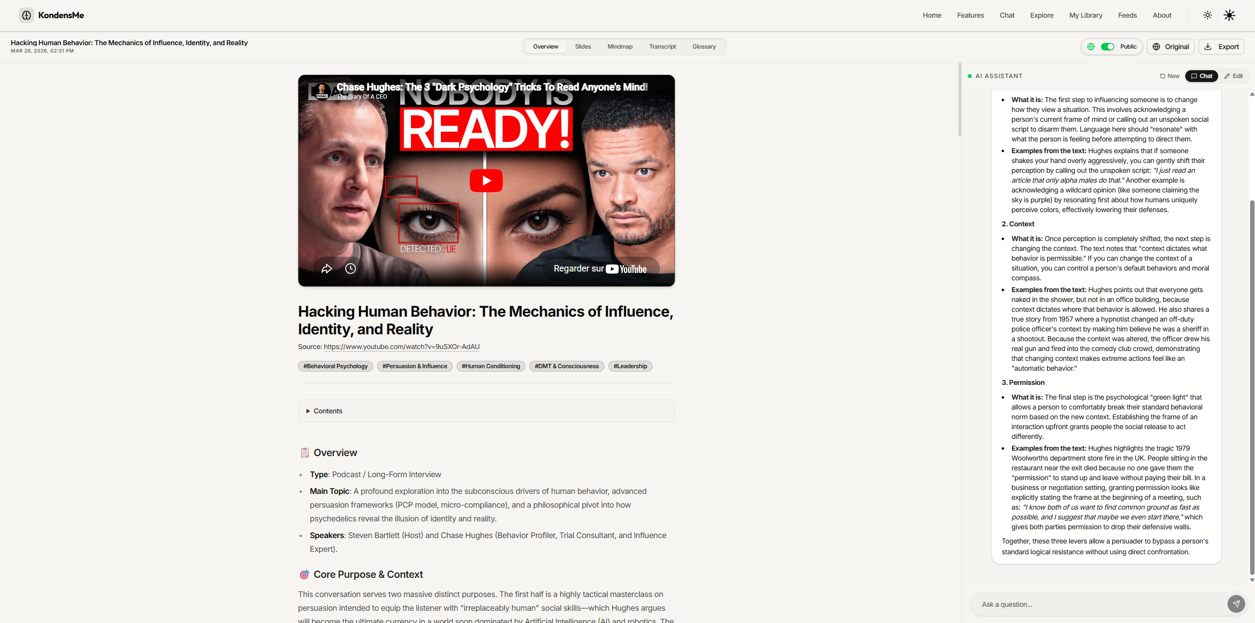This screenshot has width=1255, height=623.
Task: Click the KondensMe brain logo icon
Action: pos(27,15)
